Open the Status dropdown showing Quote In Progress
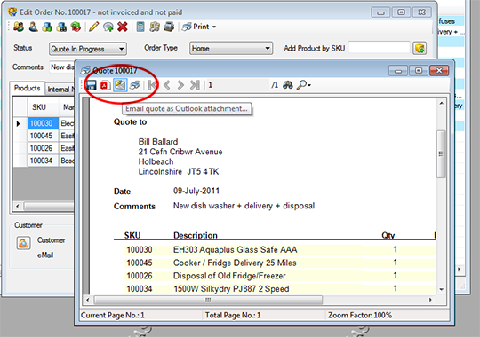 (87, 49)
